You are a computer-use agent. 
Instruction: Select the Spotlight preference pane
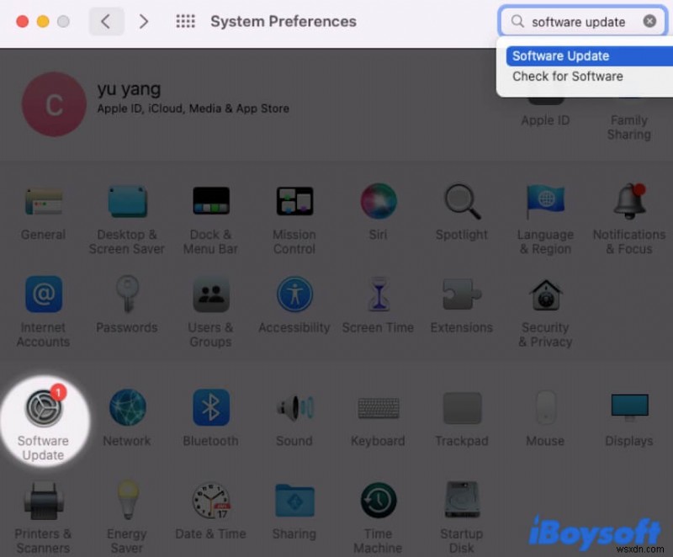click(461, 202)
